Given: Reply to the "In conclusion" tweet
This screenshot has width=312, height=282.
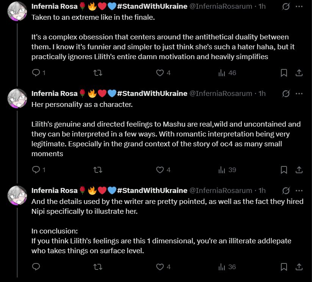Looking at the screenshot, I should (36, 267).
